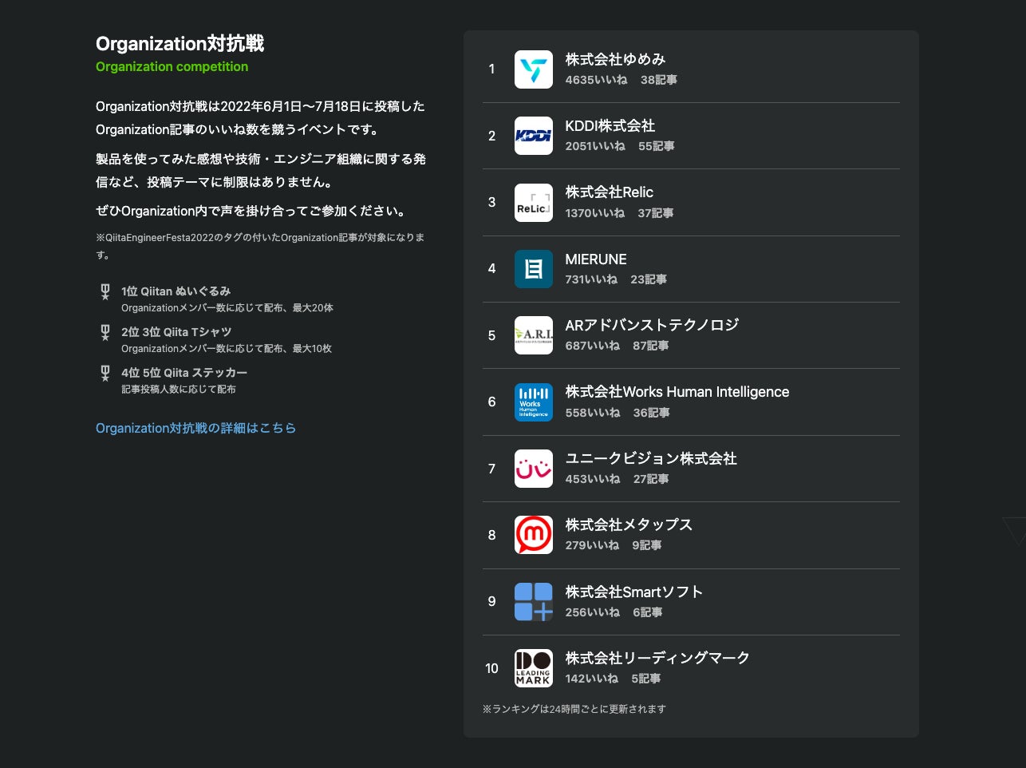Click the 87記事 count text

click(651, 346)
